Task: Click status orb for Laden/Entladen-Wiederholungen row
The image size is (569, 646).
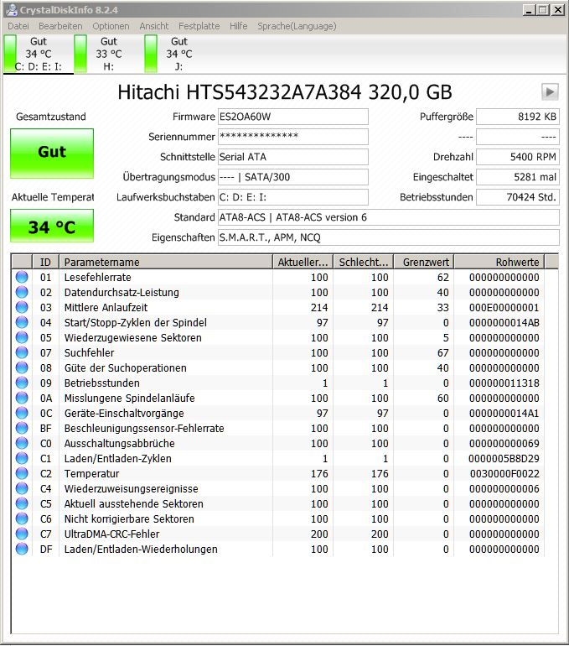Action: 22,550
